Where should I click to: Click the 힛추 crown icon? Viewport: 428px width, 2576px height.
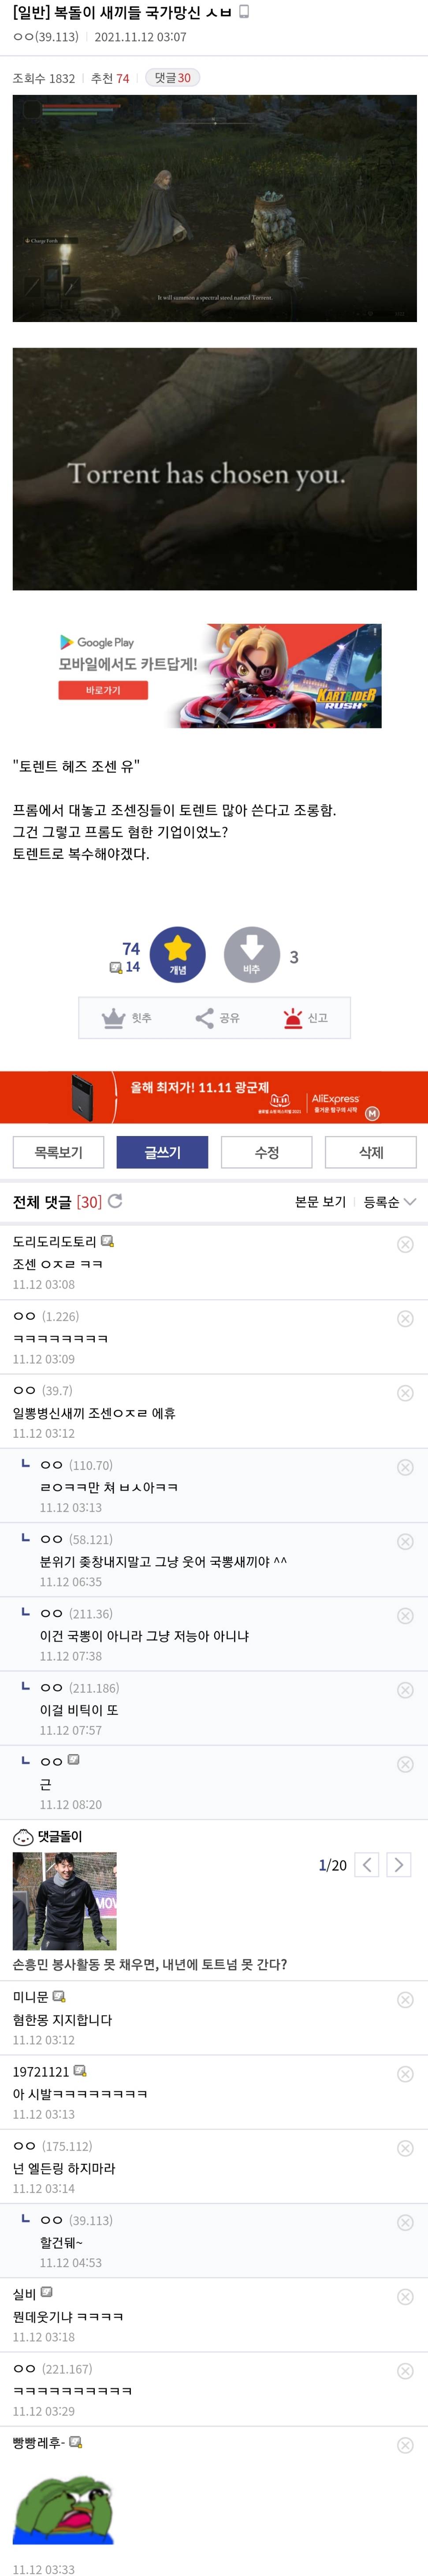[x=113, y=1018]
